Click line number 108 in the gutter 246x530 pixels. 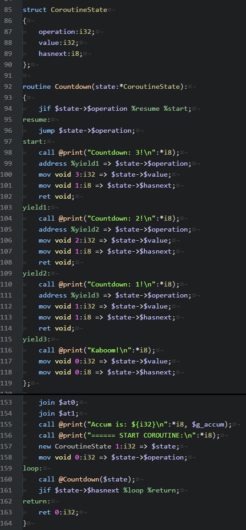[x=6, y=262]
